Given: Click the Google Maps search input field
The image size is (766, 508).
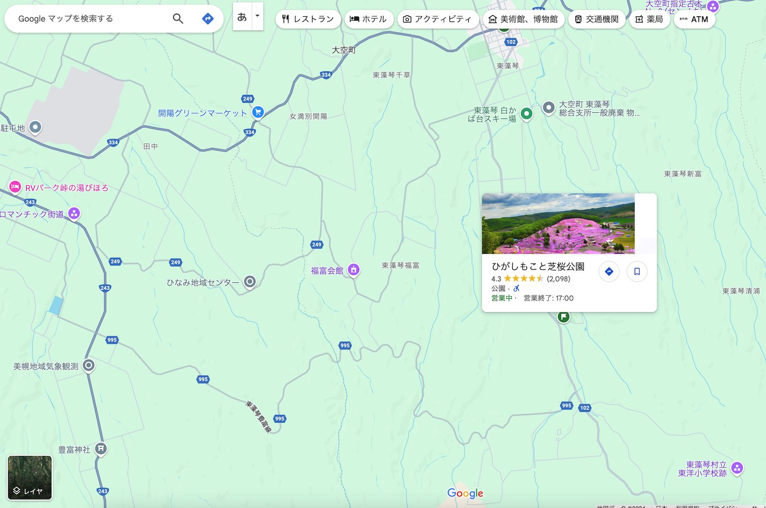Looking at the screenshot, I should pyautogui.click(x=92, y=19).
